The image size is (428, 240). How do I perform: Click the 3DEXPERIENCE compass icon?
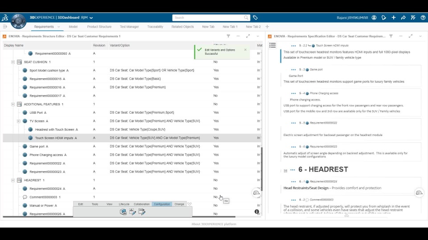(18, 21)
